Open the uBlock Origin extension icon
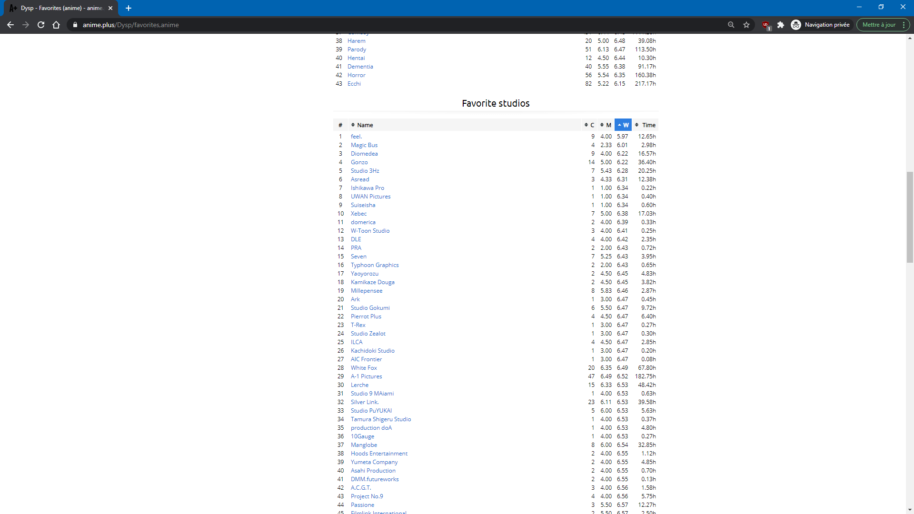914x514 pixels. coord(765,25)
